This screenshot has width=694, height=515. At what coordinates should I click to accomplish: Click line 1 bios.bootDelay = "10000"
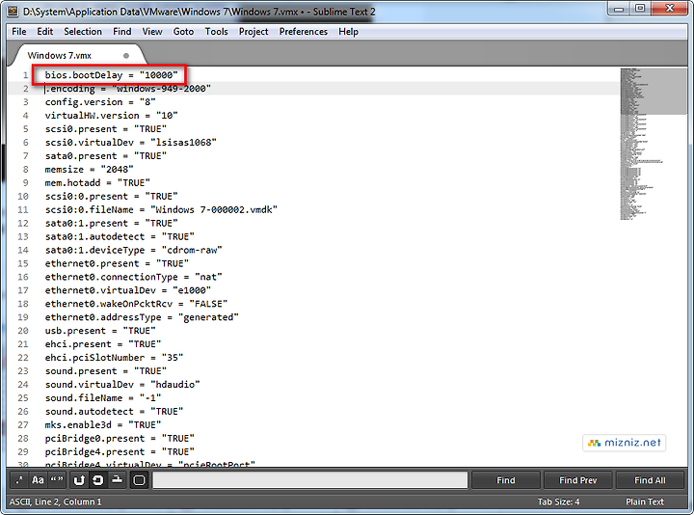111,75
